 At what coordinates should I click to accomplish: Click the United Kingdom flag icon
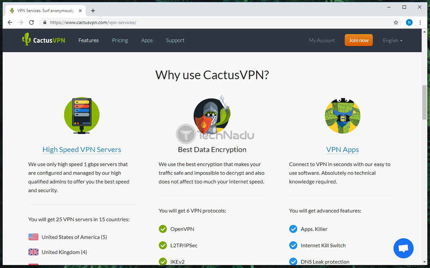(x=34, y=252)
